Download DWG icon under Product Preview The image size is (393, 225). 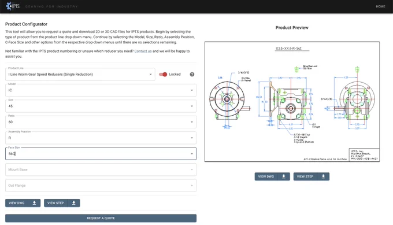pos(284,176)
